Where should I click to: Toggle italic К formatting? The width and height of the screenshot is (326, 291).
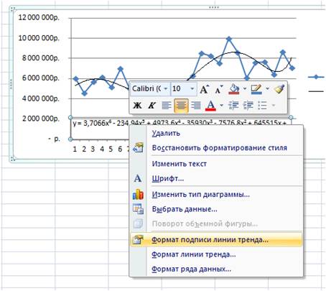[x=152, y=106]
